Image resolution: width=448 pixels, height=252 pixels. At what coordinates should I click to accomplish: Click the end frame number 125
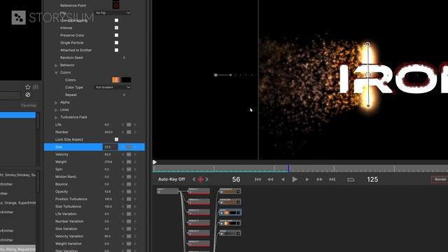(x=372, y=179)
